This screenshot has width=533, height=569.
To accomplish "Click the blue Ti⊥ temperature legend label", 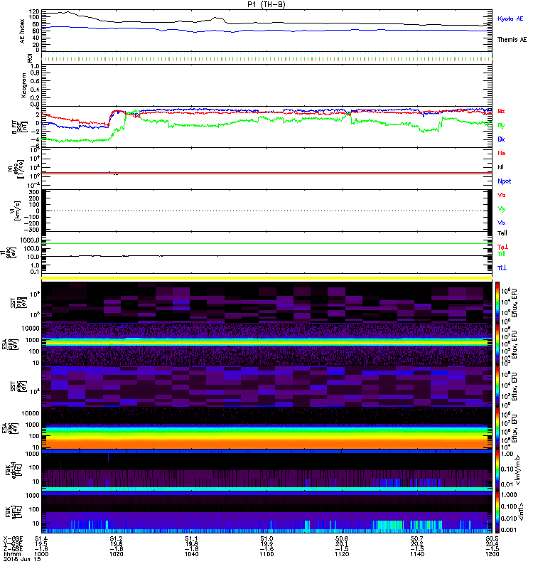I will click(x=502, y=267).
